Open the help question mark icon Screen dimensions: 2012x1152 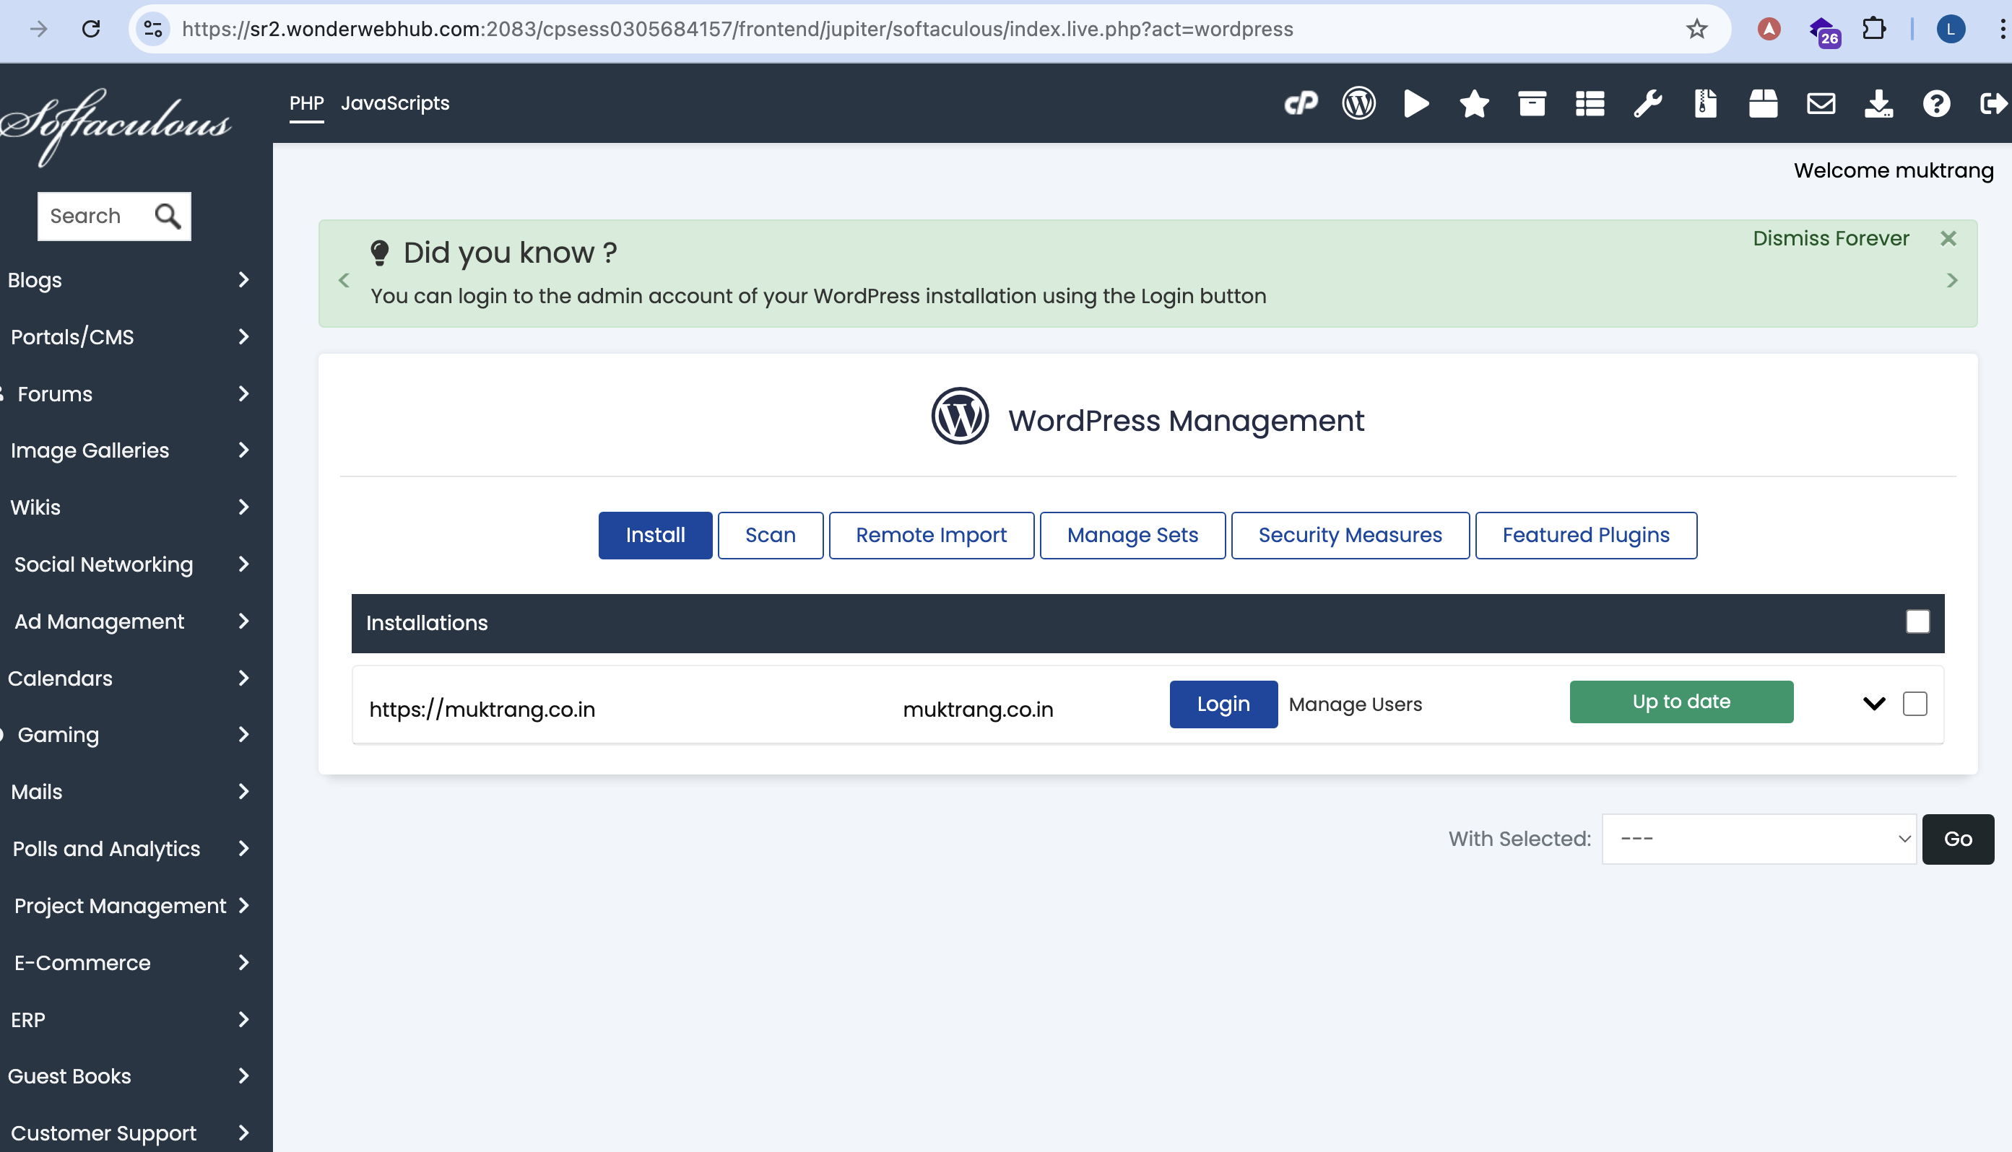pos(1936,104)
